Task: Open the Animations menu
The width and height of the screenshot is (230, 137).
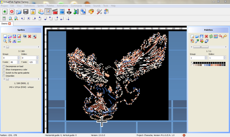Action: 62,6
